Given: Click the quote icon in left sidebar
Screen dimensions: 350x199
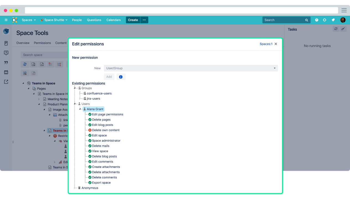Looking at the screenshot, I should 6,63.
